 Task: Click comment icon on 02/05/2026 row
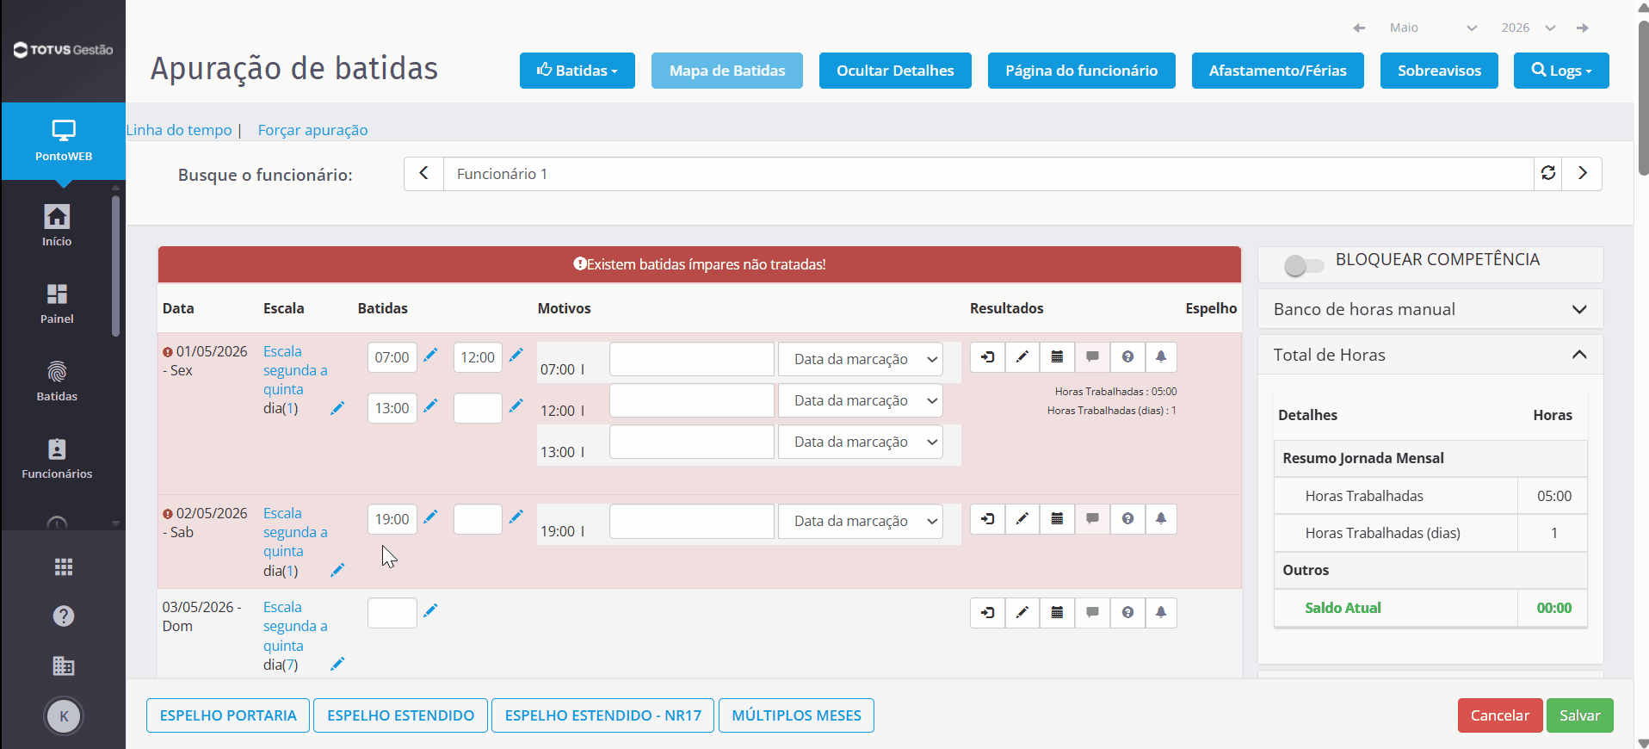tap(1092, 518)
